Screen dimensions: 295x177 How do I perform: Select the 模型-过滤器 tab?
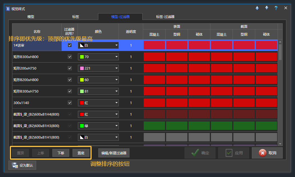(120, 17)
